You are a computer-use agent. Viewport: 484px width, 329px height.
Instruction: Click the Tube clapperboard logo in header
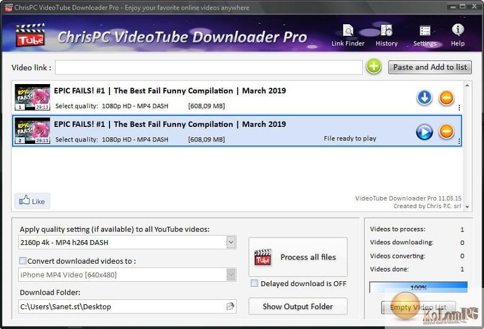[30, 35]
